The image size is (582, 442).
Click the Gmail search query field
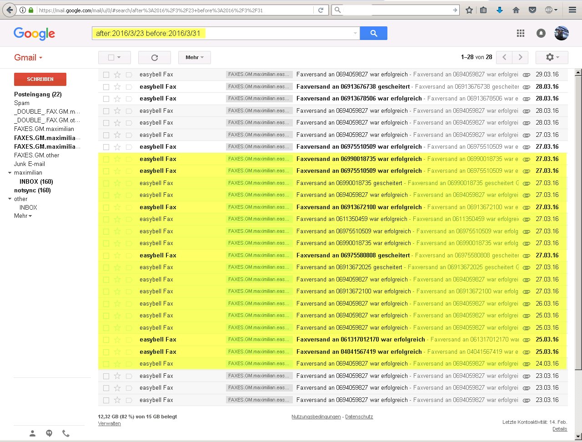[223, 33]
